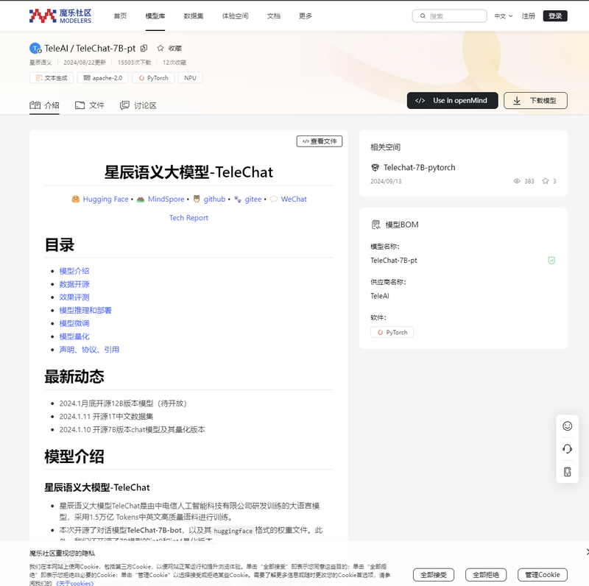Open the github link
Viewport: 589px width, 586px height.
(214, 199)
